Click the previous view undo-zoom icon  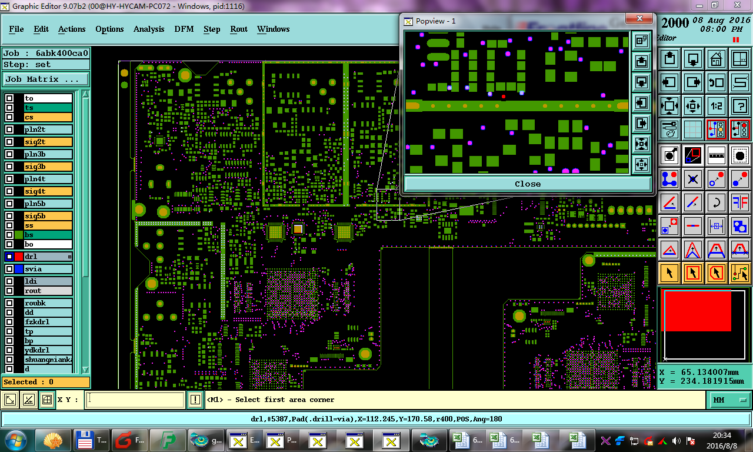(716, 82)
